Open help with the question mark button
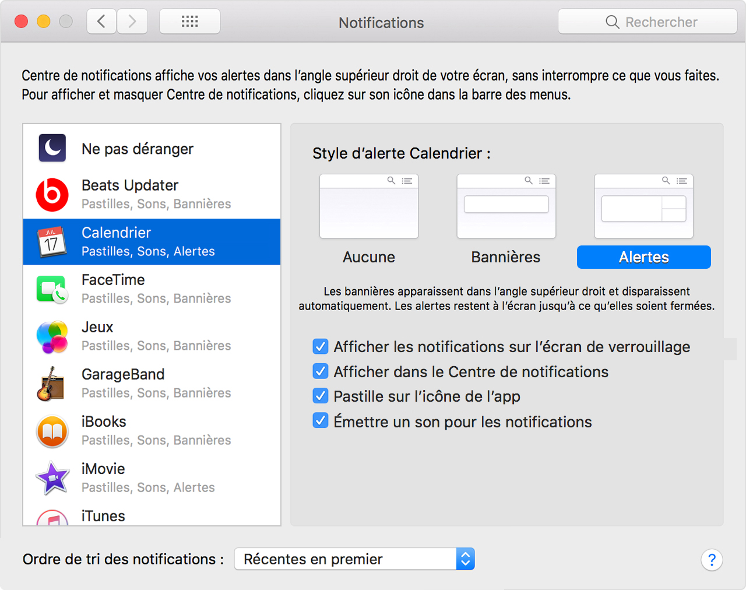The width and height of the screenshot is (746, 590). (x=712, y=560)
